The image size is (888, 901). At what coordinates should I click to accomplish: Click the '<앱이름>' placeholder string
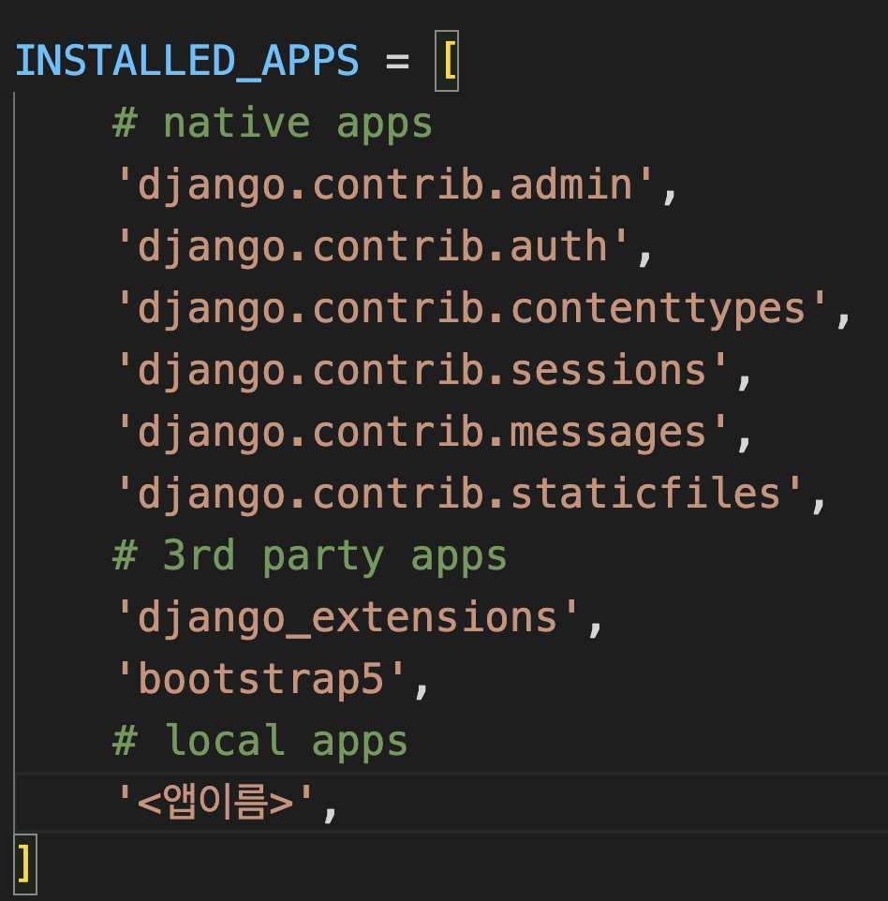[x=215, y=802]
